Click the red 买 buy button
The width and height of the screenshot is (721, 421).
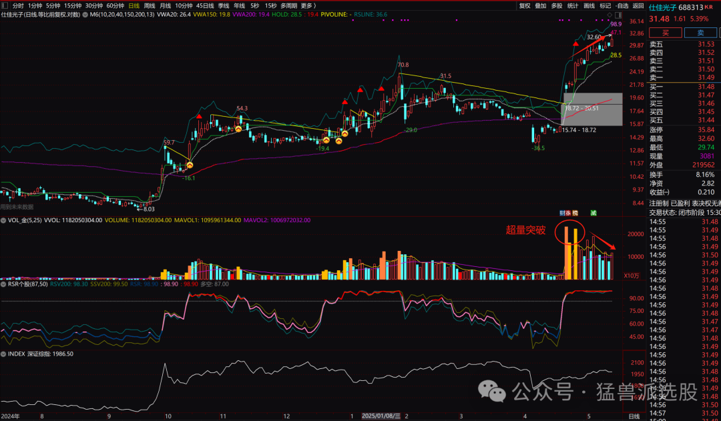tap(665, 33)
